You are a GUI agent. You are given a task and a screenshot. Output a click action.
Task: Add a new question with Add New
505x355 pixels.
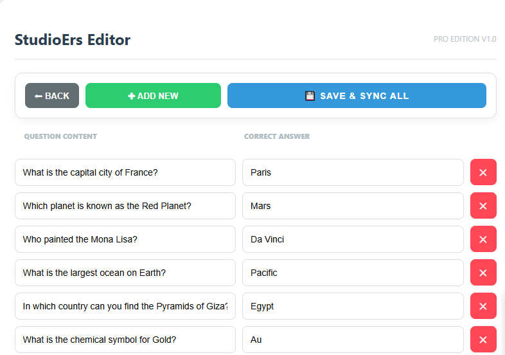(x=153, y=96)
